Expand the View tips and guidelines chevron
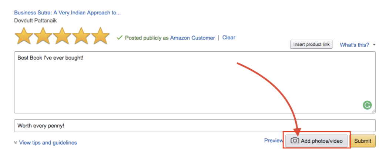Viewport: 379px width, 149px height. pyautogui.click(x=16, y=143)
